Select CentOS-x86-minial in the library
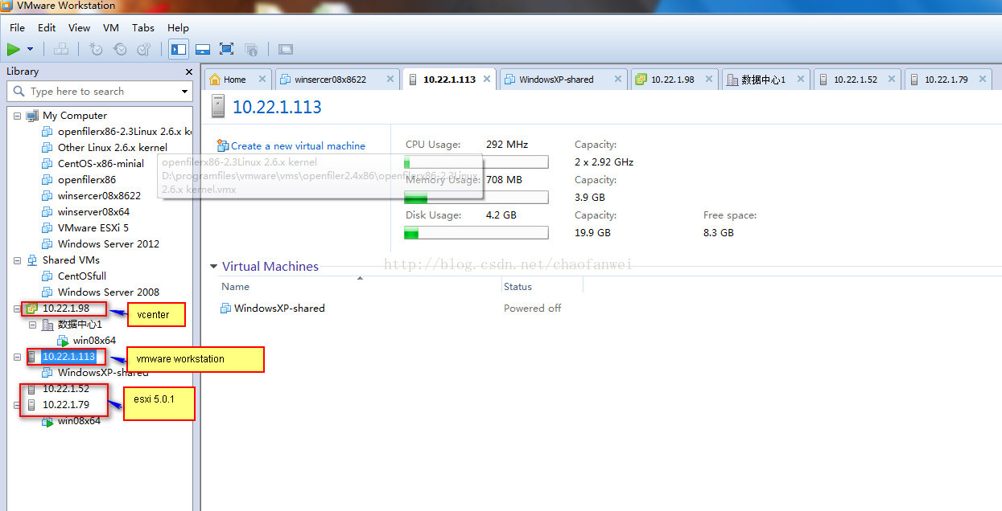Screen dimensions: 1002x511 101,164
